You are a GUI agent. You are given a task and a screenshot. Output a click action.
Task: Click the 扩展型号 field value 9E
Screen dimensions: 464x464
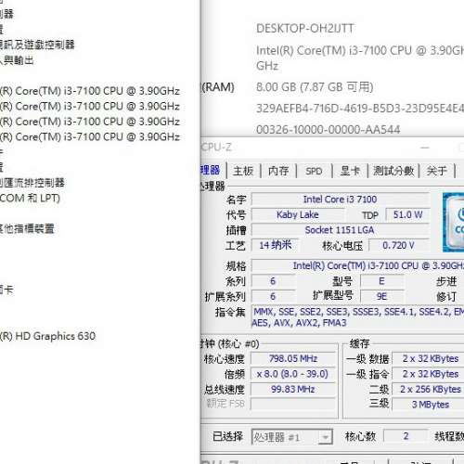pyautogui.click(x=381, y=296)
